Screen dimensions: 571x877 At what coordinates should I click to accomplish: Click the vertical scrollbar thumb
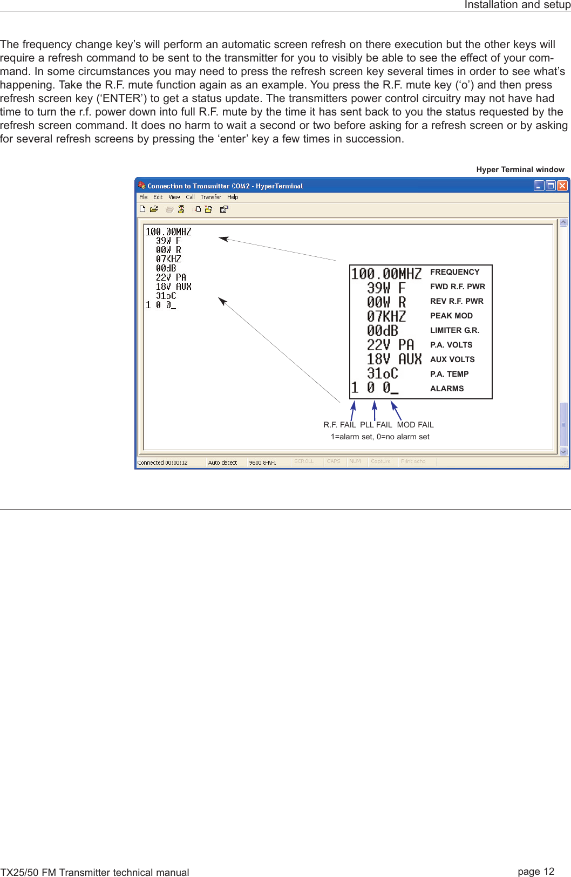pyautogui.click(x=563, y=425)
